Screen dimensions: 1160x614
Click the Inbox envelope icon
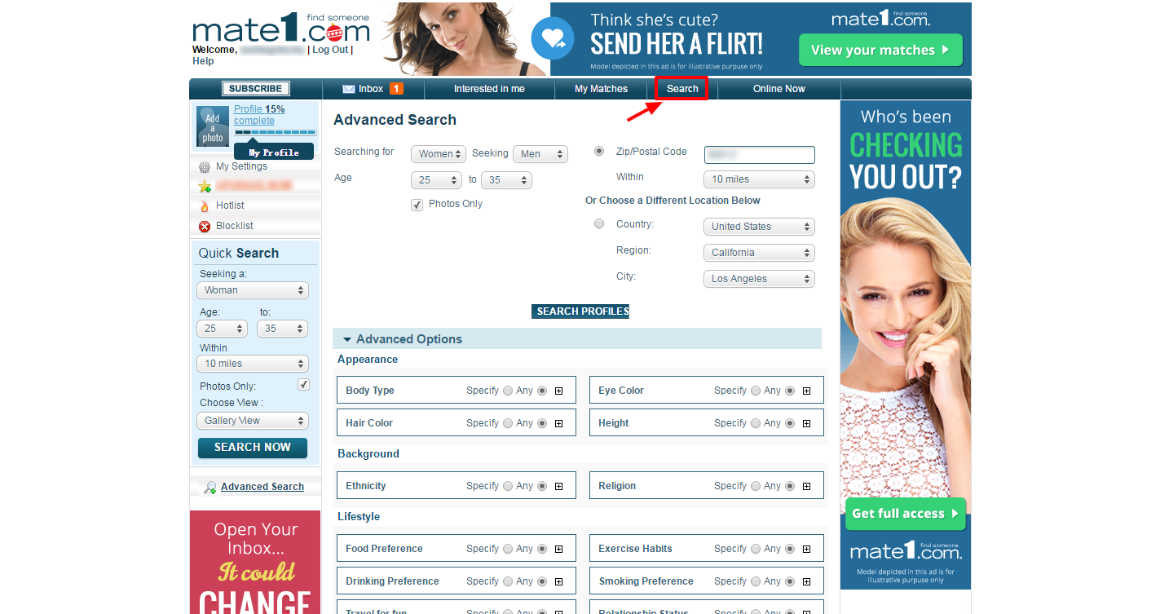[x=348, y=89]
